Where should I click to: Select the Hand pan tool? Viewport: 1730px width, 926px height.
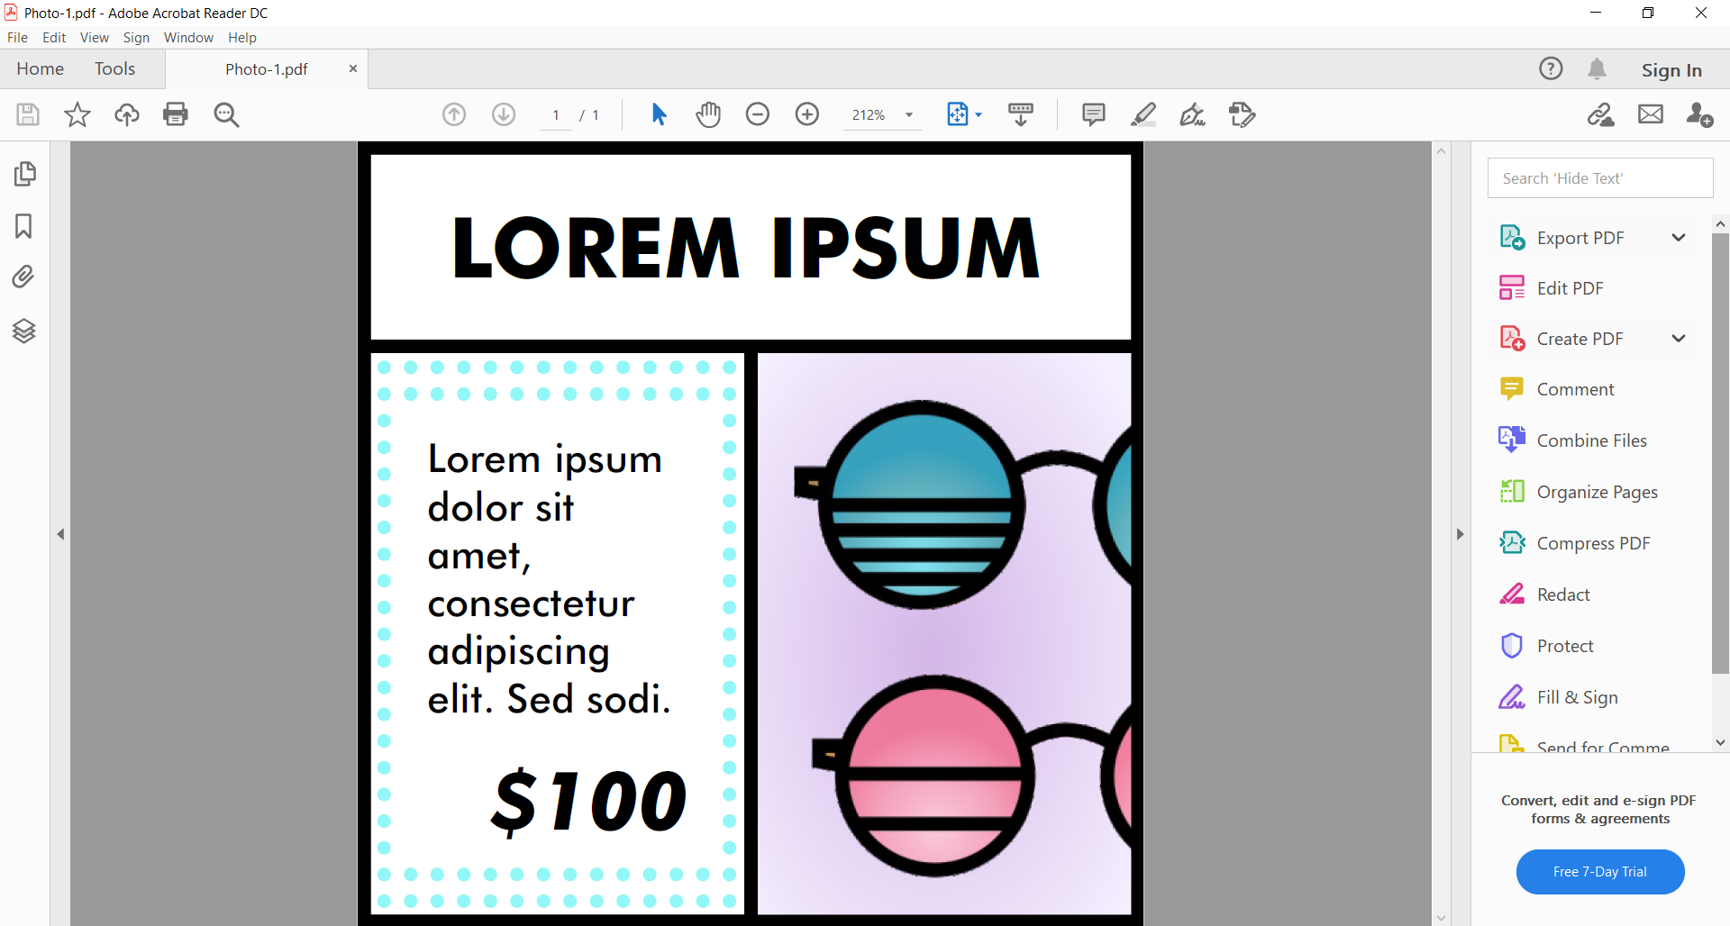click(708, 114)
